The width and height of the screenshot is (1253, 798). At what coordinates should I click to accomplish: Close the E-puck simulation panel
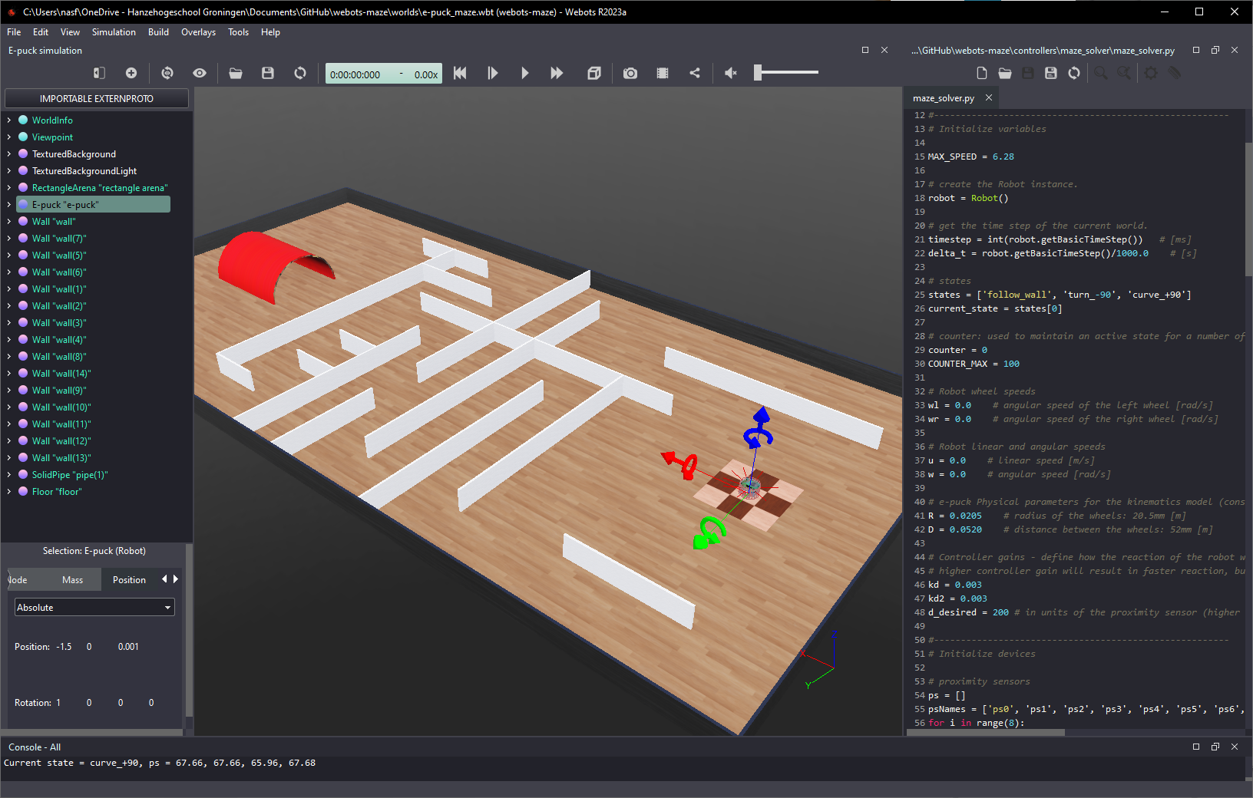click(x=884, y=50)
